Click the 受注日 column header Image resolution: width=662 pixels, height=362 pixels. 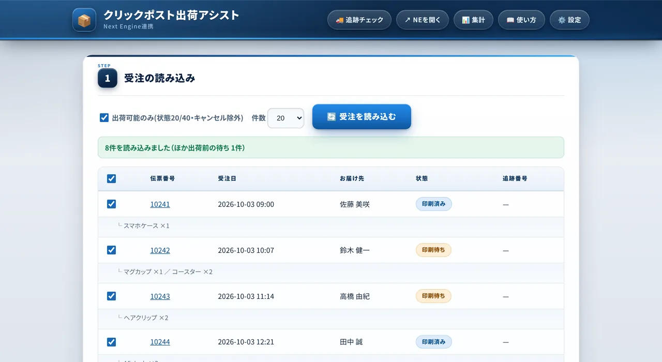(x=227, y=178)
